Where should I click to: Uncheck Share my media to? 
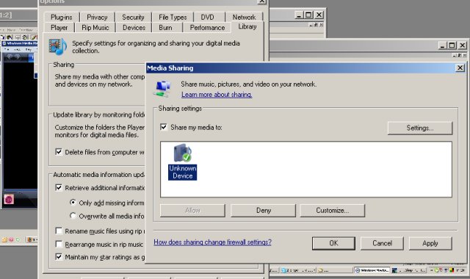164,127
